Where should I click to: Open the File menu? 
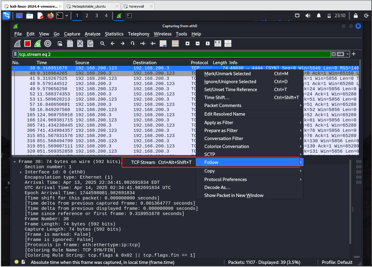[18, 34]
